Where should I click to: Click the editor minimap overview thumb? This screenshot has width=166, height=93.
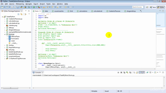tap(161, 20)
